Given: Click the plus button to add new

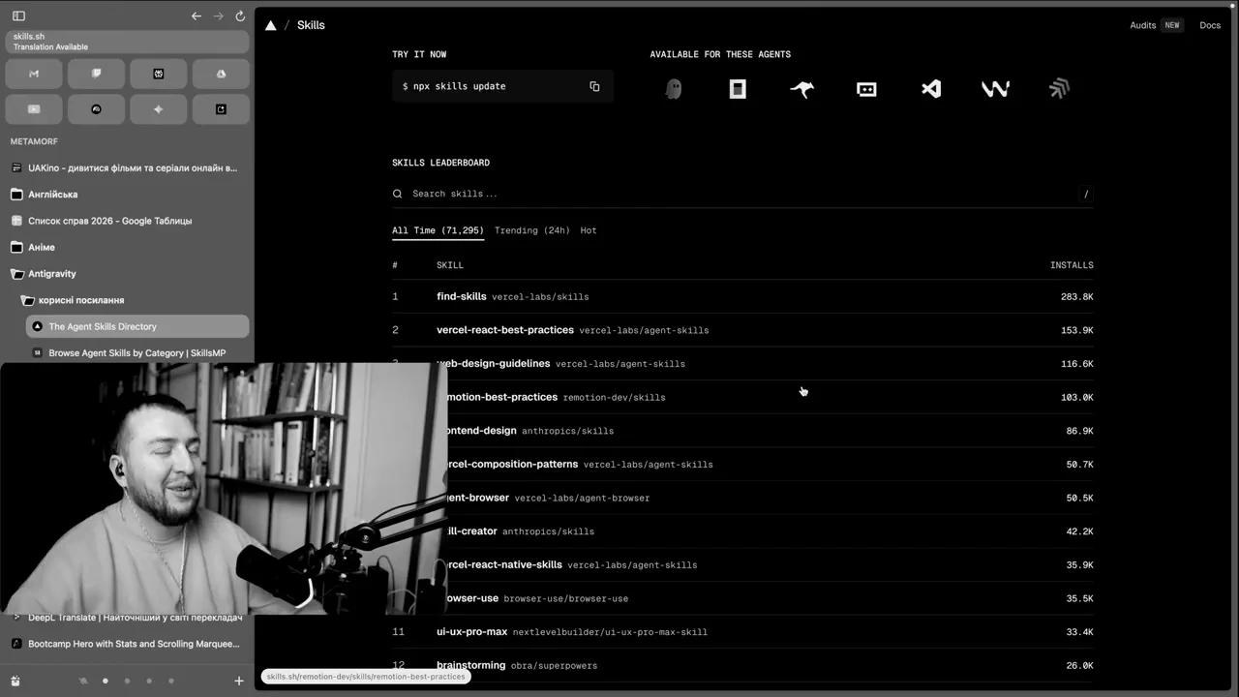Looking at the screenshot, I should coord(239,681).
